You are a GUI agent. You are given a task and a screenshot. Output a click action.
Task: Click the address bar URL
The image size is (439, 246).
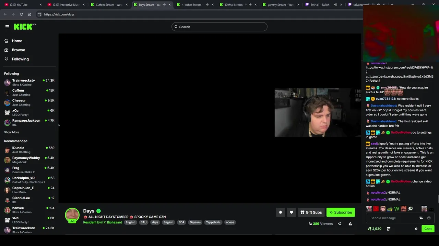point(59,14)
